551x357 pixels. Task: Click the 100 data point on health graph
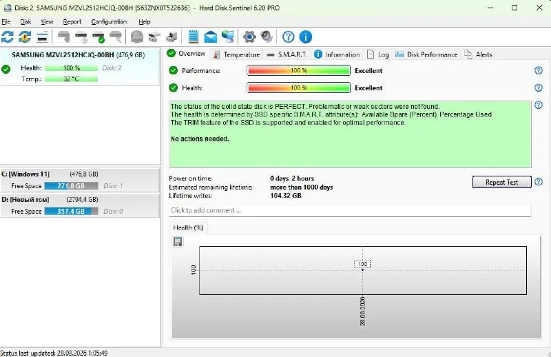[x=362, y=269]
